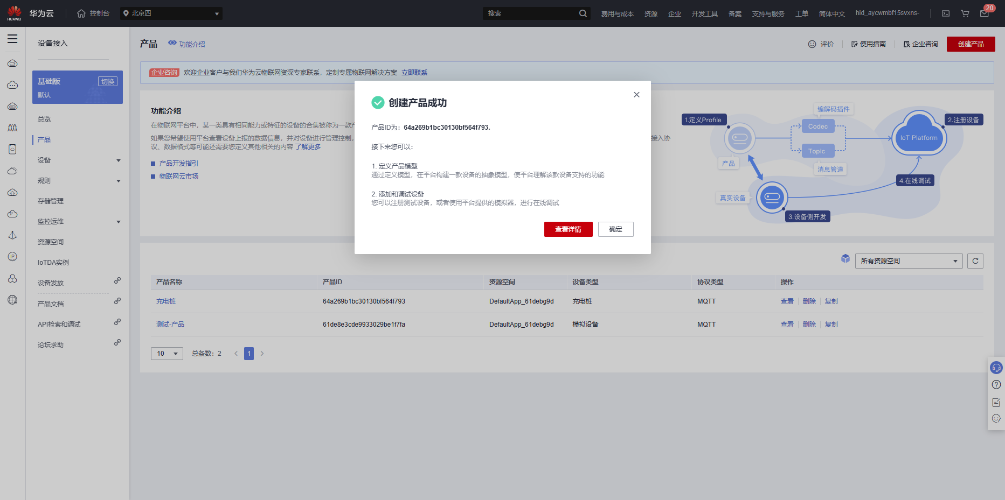
Task: Open the 使用指南 link
Action: 869,44
